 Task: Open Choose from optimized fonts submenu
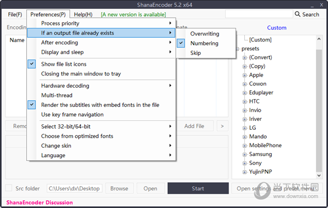102,136
